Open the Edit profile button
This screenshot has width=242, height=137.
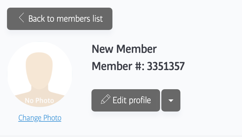[x=126, y=100]
